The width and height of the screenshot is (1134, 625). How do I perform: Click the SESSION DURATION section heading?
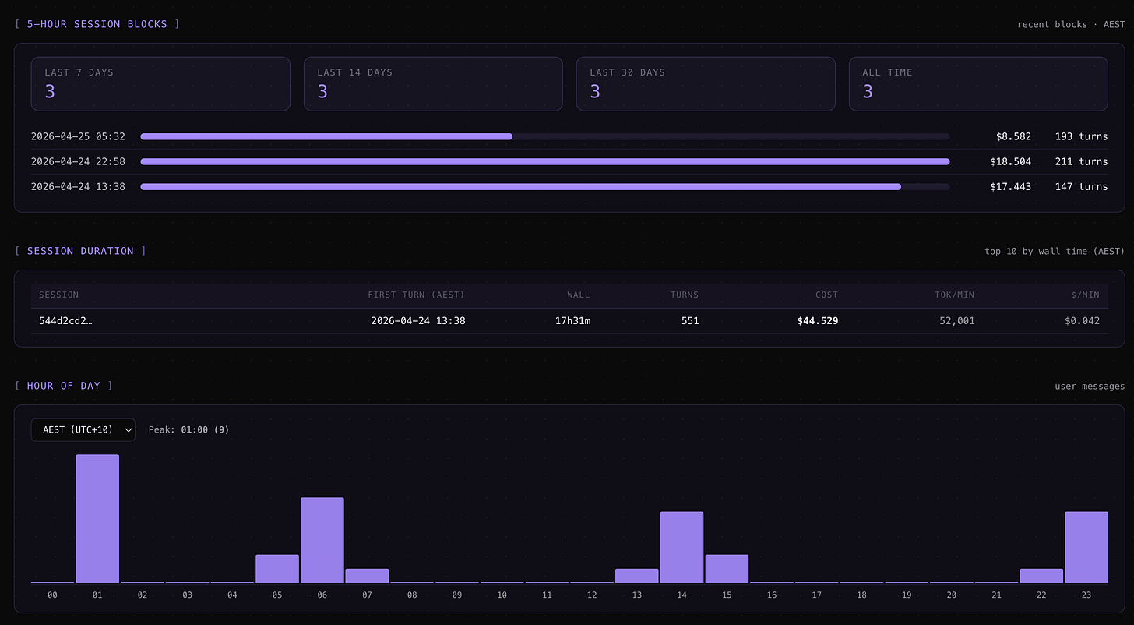[80, 251]
